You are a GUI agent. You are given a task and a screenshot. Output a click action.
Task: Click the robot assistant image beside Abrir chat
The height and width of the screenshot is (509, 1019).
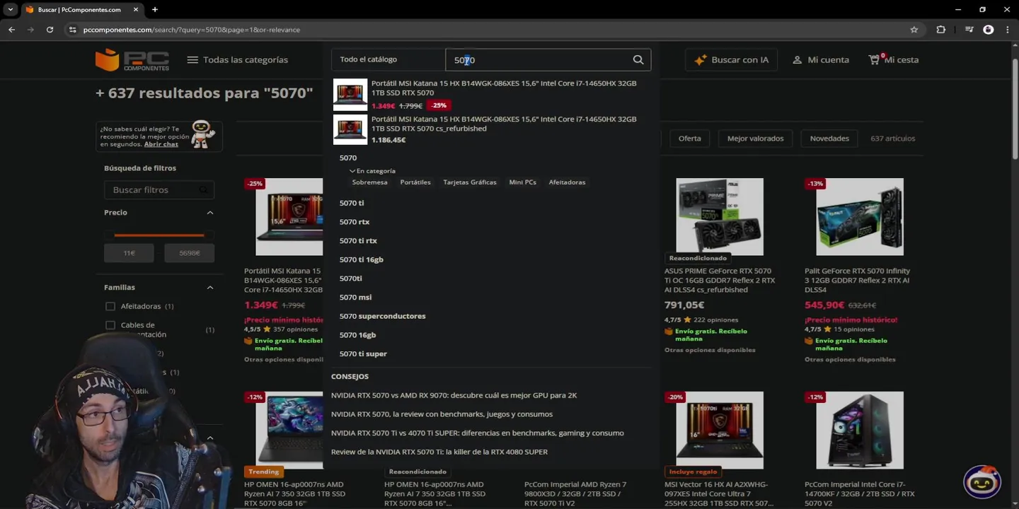tap(202, 134)
